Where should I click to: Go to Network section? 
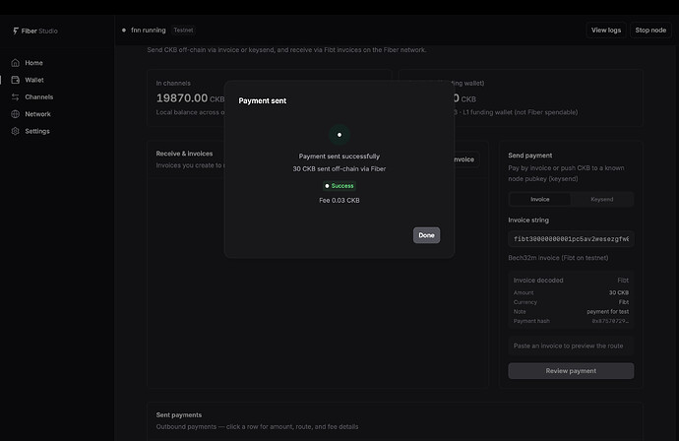coord(37,114)
